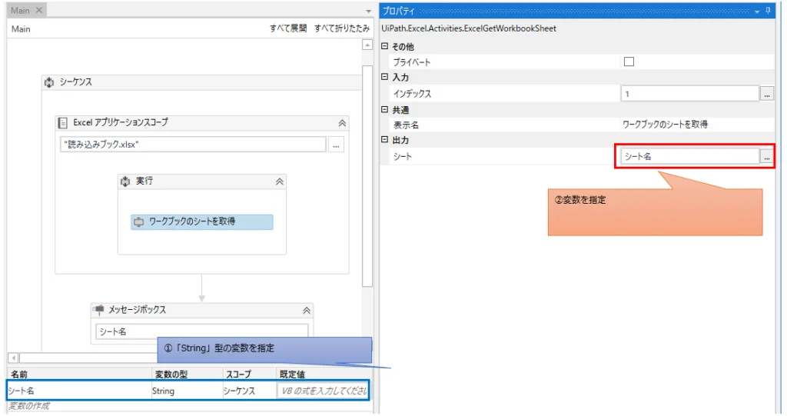Screen dimensions: 787x416
Task: Click the Main breadcrumb
Action: pos(21,29)
